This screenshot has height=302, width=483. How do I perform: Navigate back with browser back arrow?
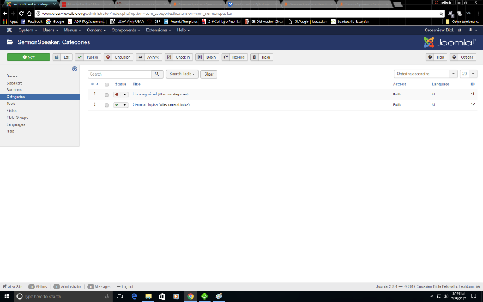5,13
